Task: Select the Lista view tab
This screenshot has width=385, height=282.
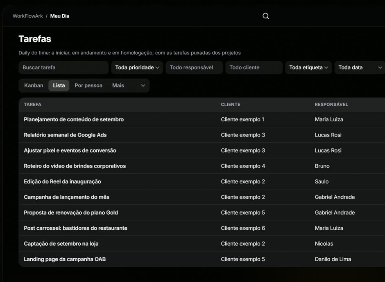Action: (59, 85)
